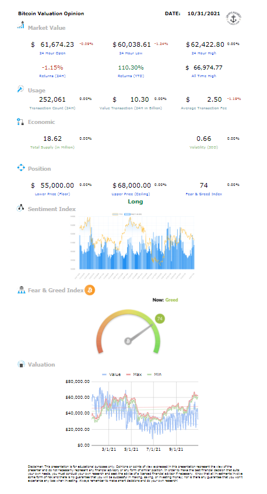
Task: Click the Valuation line chart area
Action: click(x=145, y=413)
